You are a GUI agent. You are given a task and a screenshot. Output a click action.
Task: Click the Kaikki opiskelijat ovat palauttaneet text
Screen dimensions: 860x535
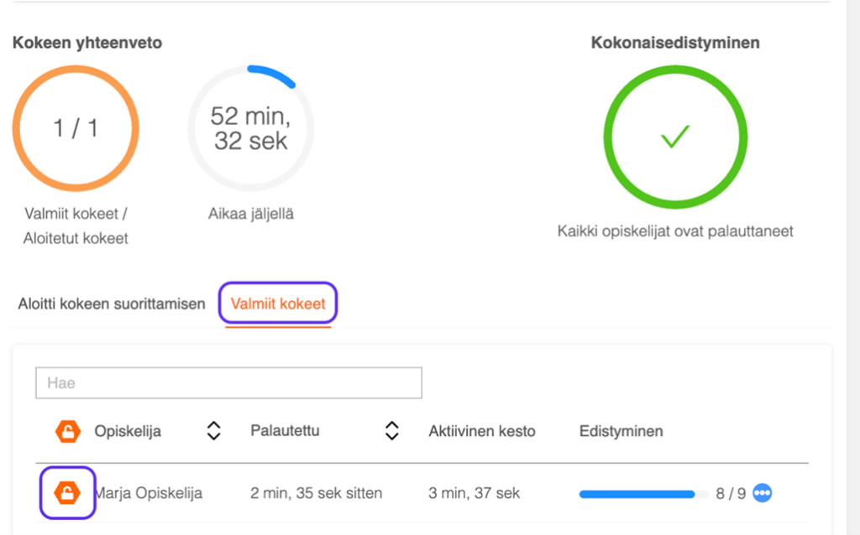pyautogui.click(x=675, y=231)
